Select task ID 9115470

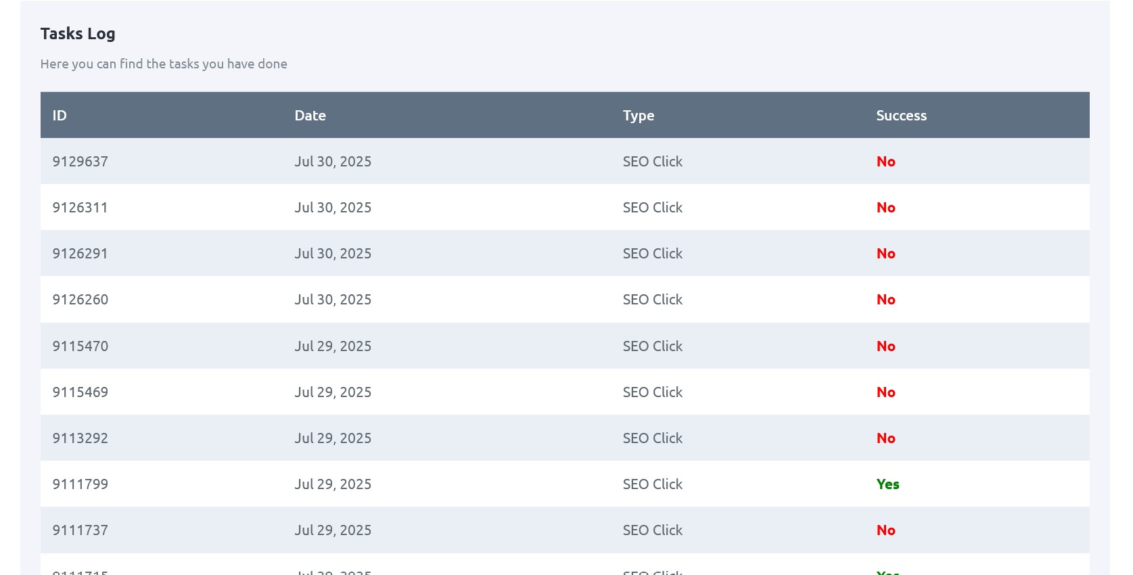[x=80, y=346]
